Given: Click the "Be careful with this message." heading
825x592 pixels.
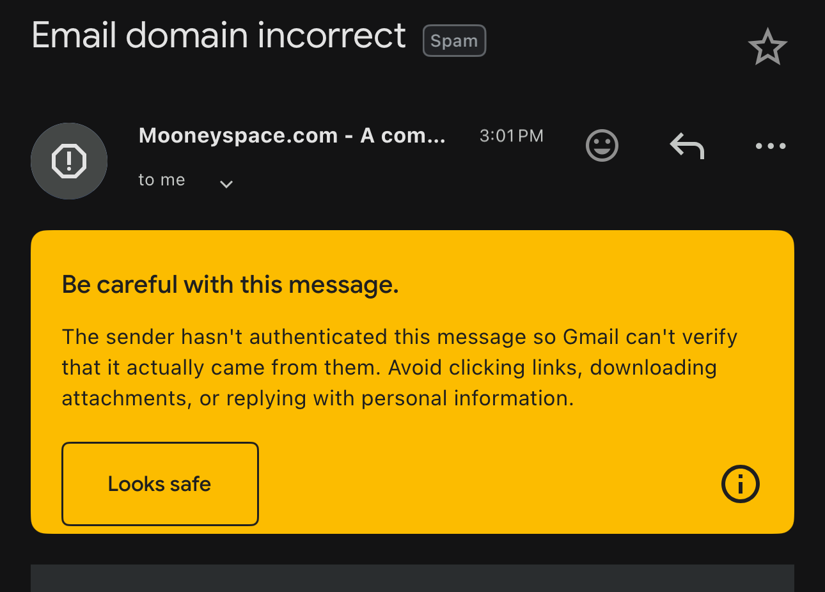Looking at the screenshot, I should tap(230, 284).
